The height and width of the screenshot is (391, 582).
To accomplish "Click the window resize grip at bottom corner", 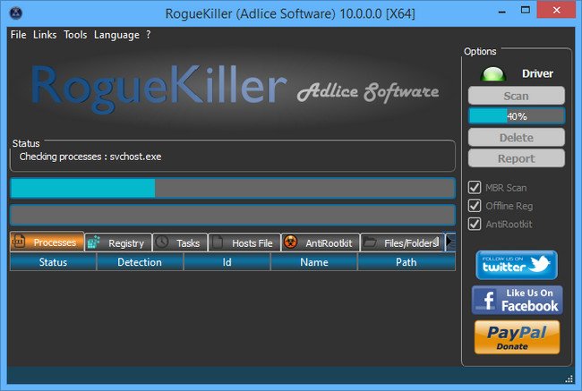I will click(x=569, y=378).
